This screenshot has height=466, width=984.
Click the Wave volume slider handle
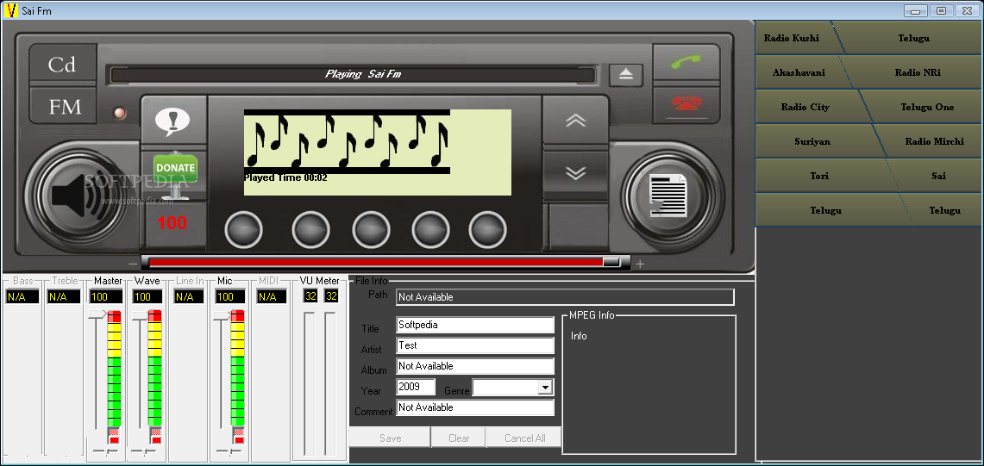(x=139, y=314)
